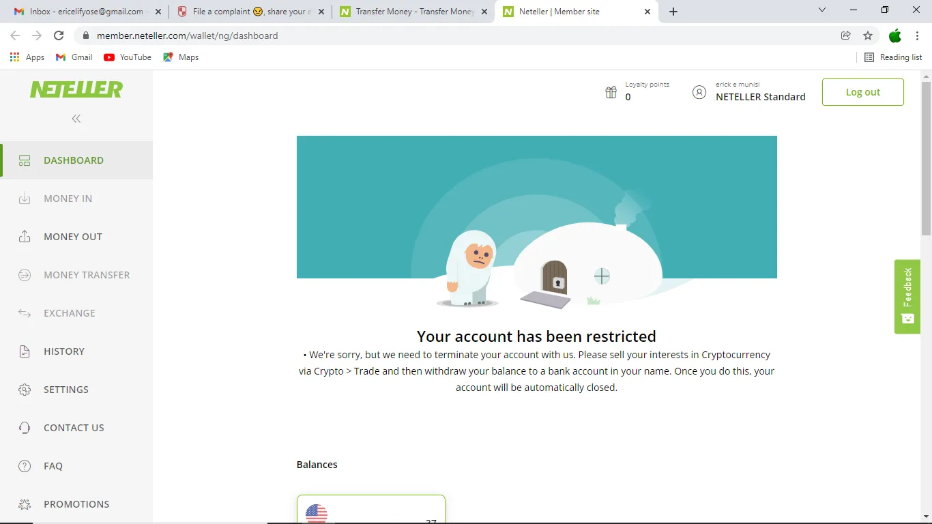Click the Exchange arrows icon
Image resolution: width=932 pixels, height=524 pixels.
point(25,313)
